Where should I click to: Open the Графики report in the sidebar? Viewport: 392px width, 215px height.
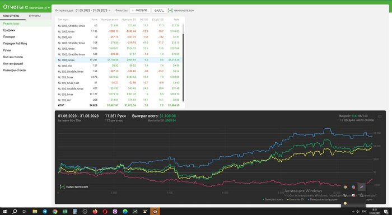26,30
